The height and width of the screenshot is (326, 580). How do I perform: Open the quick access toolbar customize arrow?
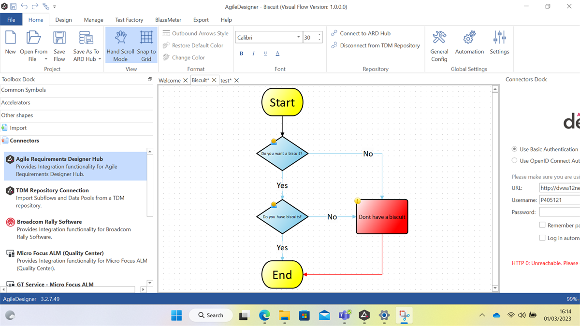[55, 7]
